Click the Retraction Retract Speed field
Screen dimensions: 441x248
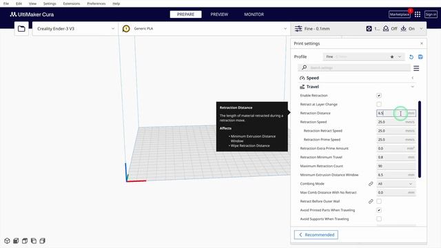396,131
